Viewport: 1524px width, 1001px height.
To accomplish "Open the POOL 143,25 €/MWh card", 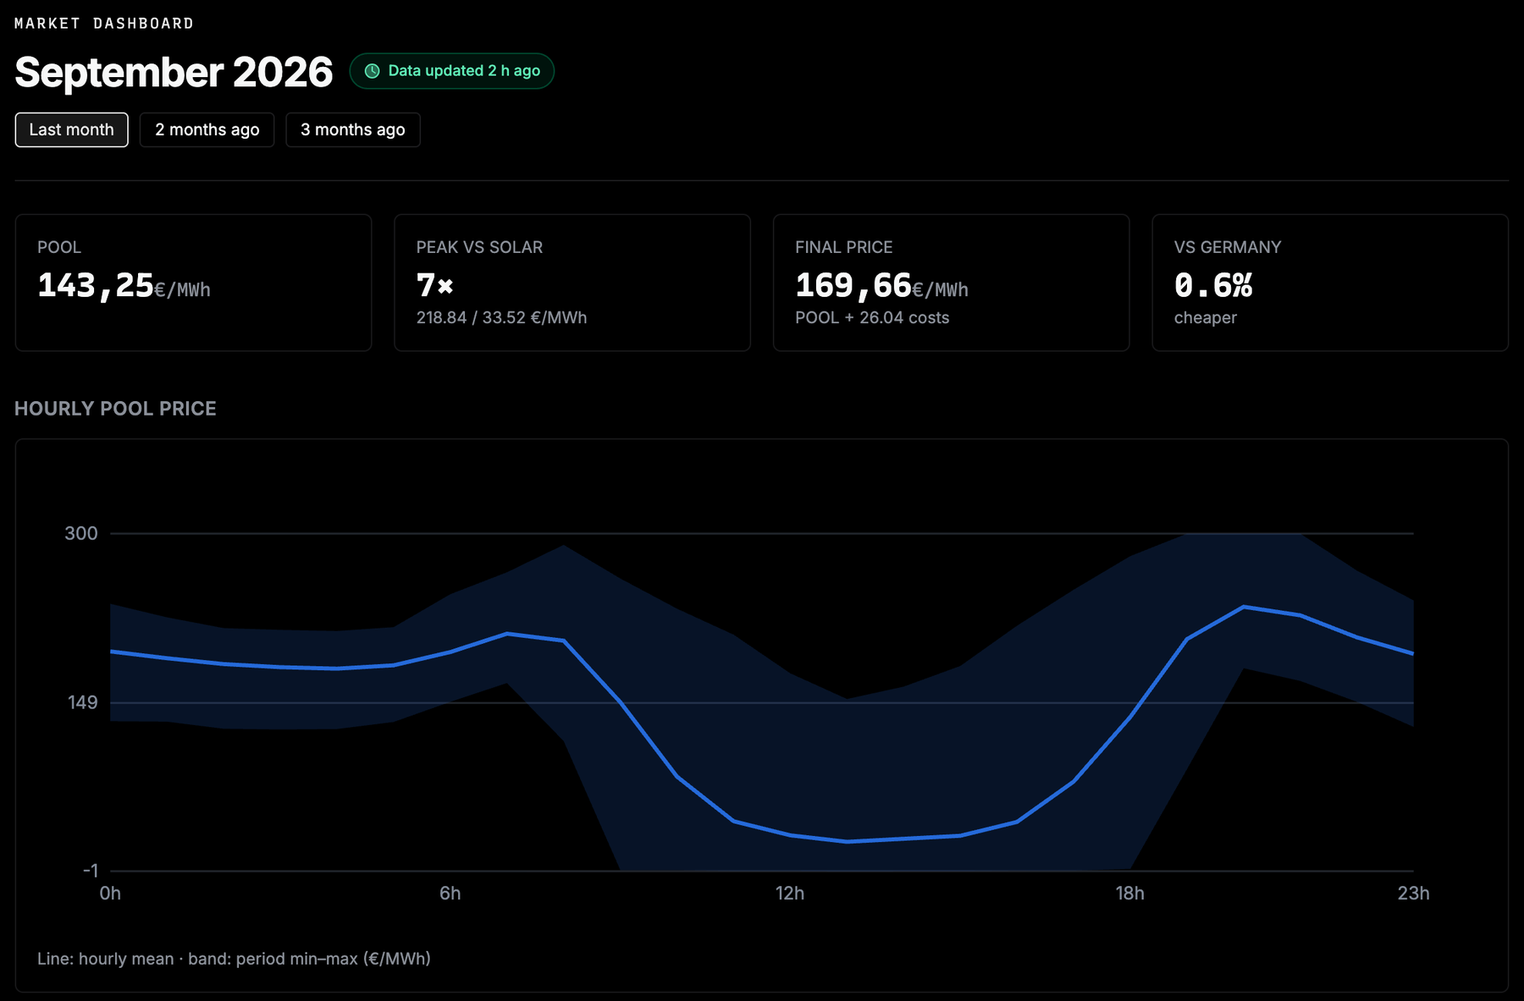I will click(194, 283).
